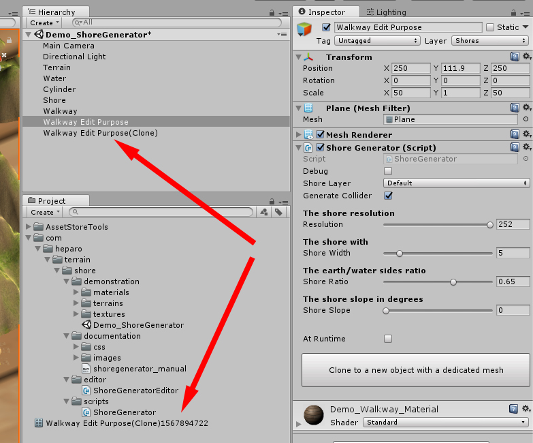The image size is (533, 443).
Task: Lock the Project panel
Action: tap(272, 202)
